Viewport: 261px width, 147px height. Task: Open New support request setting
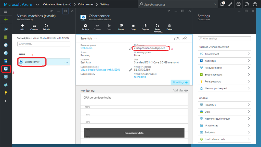tap(225, 88)
